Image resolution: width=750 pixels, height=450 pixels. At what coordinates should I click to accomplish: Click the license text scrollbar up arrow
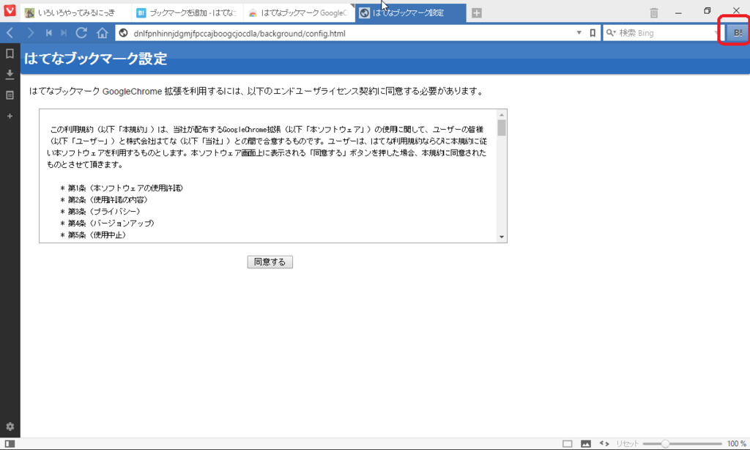[502, 115]
